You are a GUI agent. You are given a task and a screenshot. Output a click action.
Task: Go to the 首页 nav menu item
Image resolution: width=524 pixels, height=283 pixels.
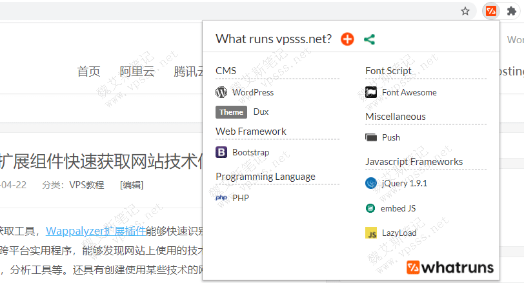(88, 72)
